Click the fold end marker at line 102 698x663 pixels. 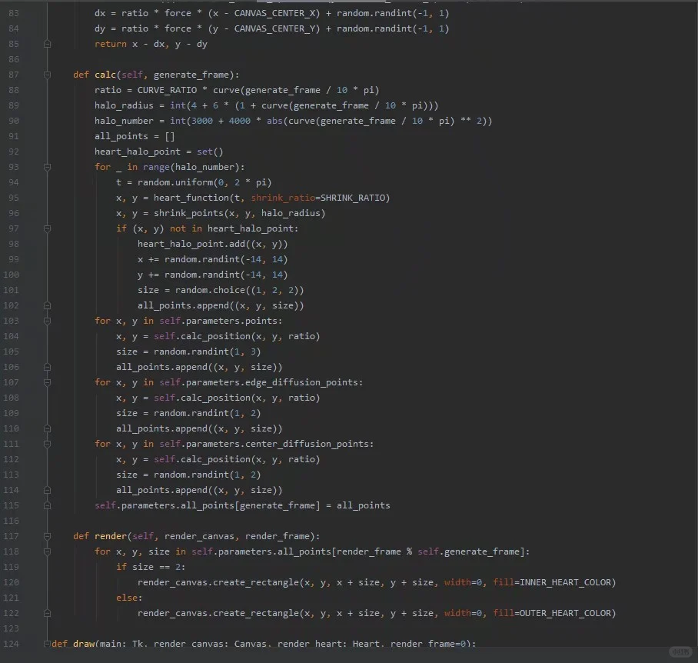coord(47,305)
